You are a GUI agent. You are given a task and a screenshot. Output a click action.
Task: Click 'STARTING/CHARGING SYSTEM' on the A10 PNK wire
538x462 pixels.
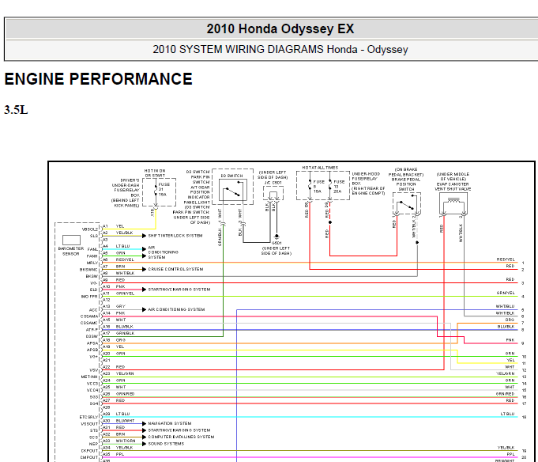coord(179,290)
